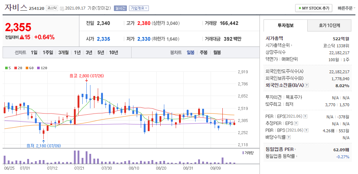The image size is (358, 174).
Task: Click the calendar icon beside the 2021.09.17 date
Action: 62,8
